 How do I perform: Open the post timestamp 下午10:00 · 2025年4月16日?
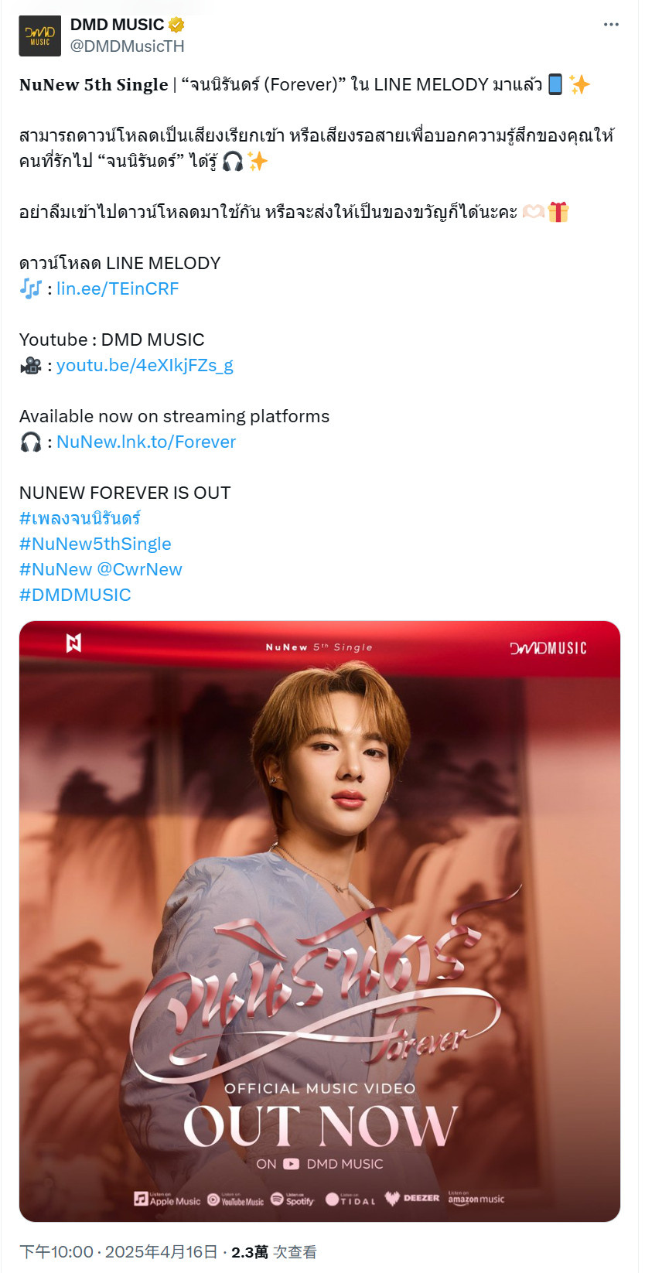[x=118, y=1252]
